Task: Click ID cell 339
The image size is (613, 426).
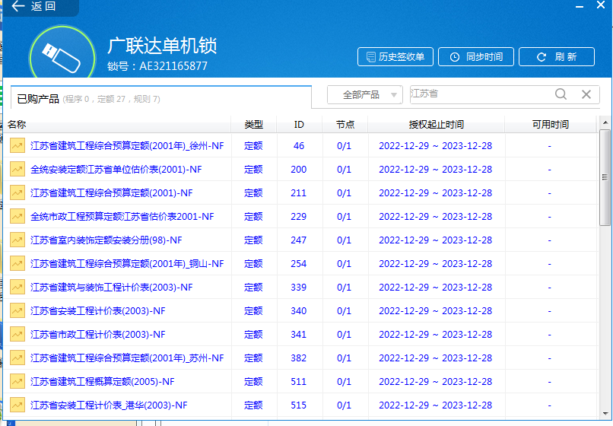Action: click(299, 287)
